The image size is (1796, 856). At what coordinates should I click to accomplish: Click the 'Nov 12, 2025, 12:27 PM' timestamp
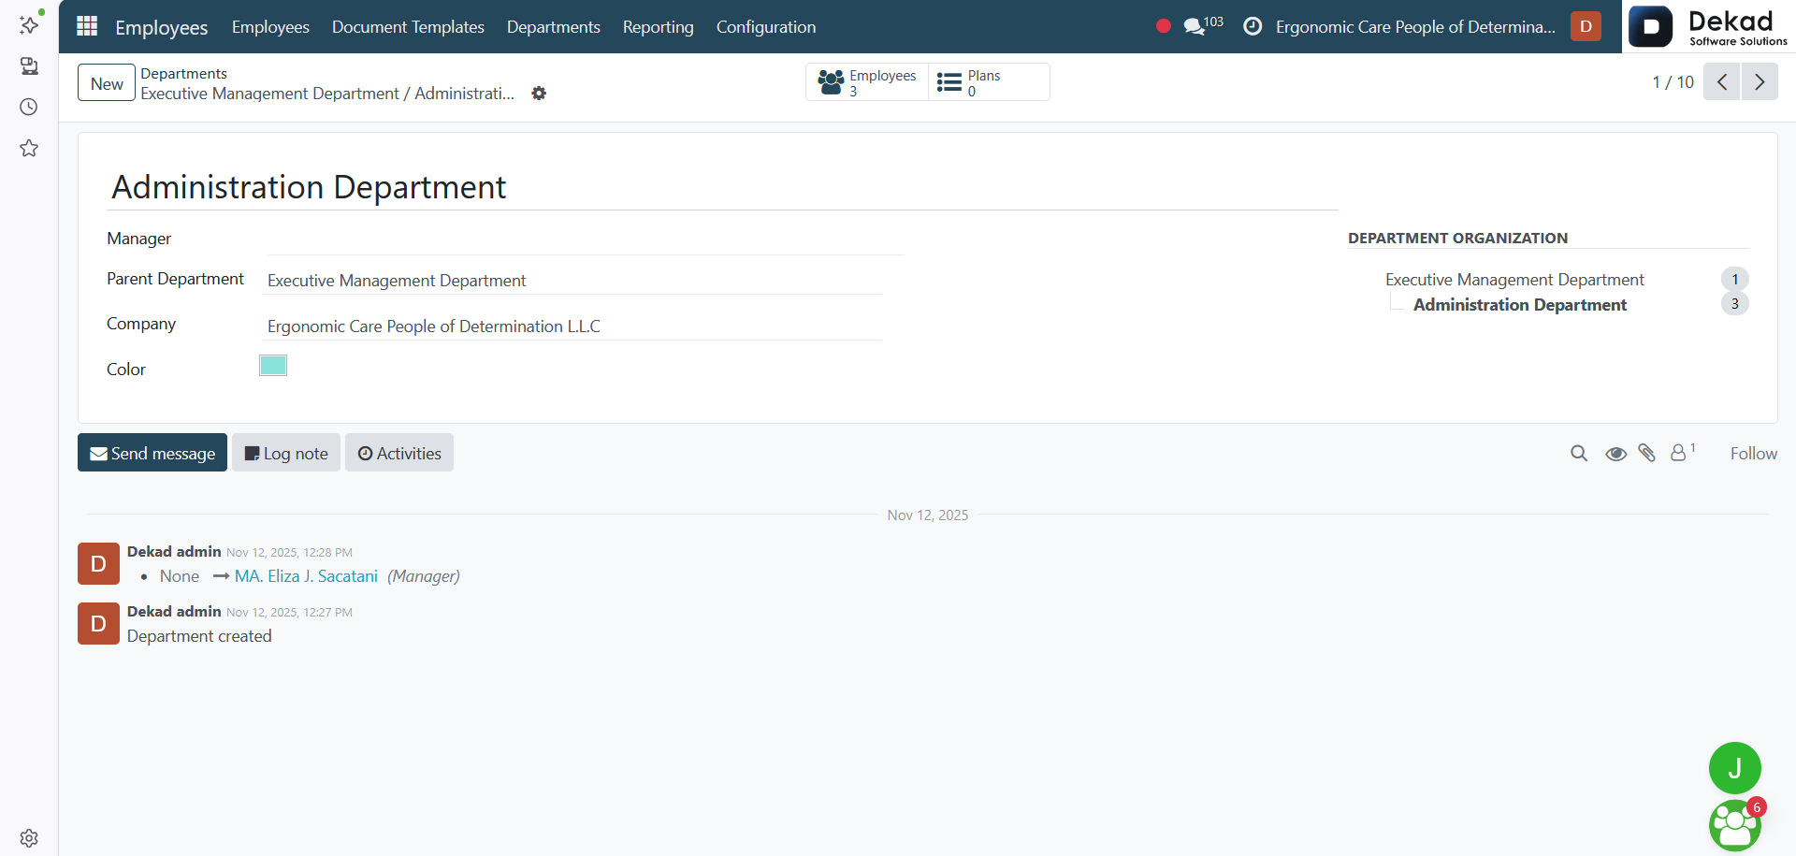[289, 613]
